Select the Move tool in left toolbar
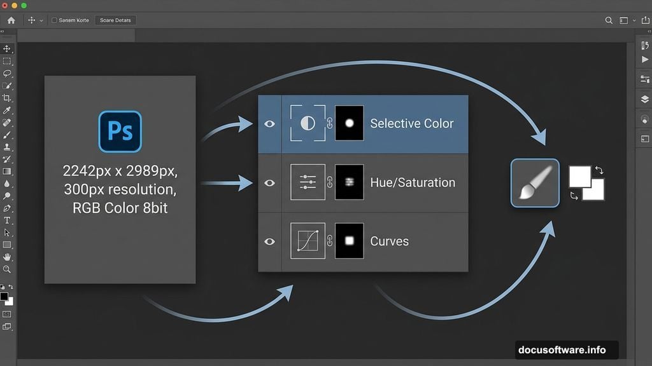This screenshot has height=366, width=652. (7, 48)
